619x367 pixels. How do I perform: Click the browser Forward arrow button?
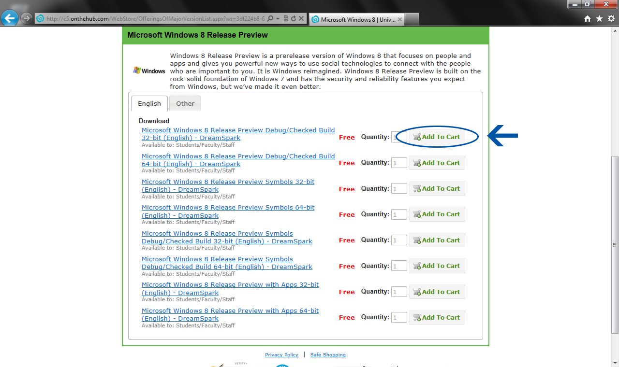tap(27, 19)
